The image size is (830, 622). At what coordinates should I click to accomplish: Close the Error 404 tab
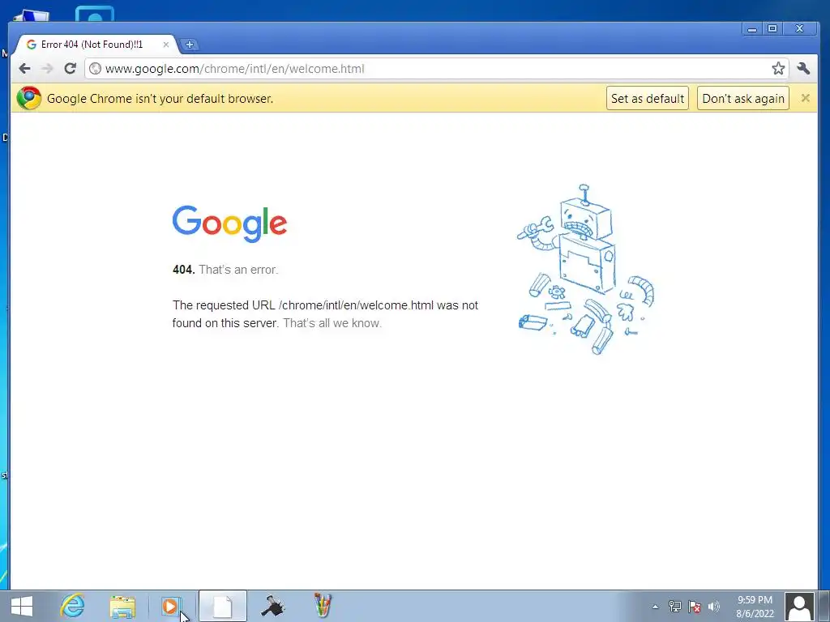click(x=165, y=45)
